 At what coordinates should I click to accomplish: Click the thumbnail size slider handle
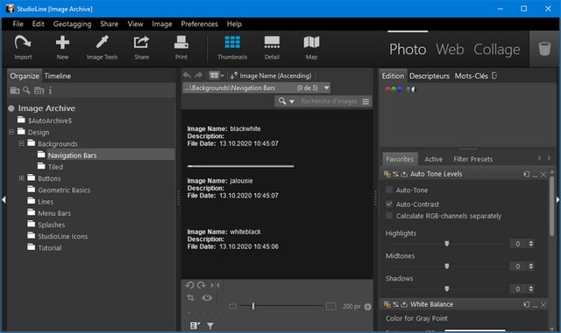[x=253, y=306]
